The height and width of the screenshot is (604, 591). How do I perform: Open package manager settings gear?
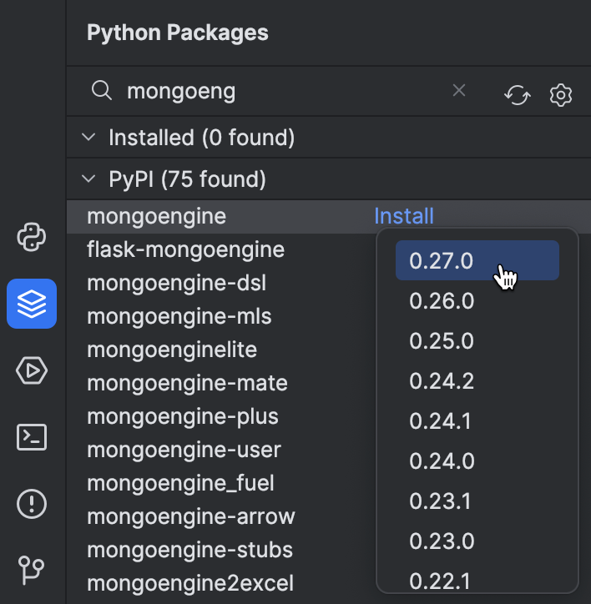tap(561, 95)
